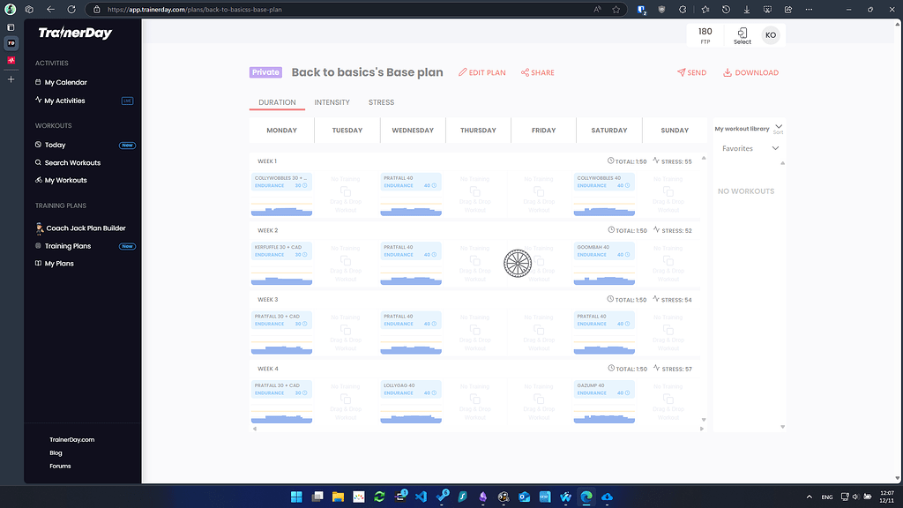
Task: Toggle the Private badge on the plan
Action: click(265, 72)
